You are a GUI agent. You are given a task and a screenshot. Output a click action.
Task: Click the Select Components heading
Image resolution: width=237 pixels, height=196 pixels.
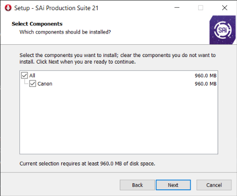[x=37, y=24]
